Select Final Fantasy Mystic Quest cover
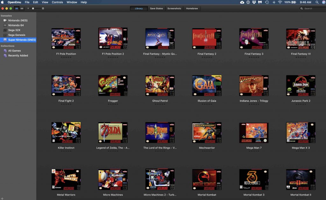The image size is (326, 200). pos(160,38)
